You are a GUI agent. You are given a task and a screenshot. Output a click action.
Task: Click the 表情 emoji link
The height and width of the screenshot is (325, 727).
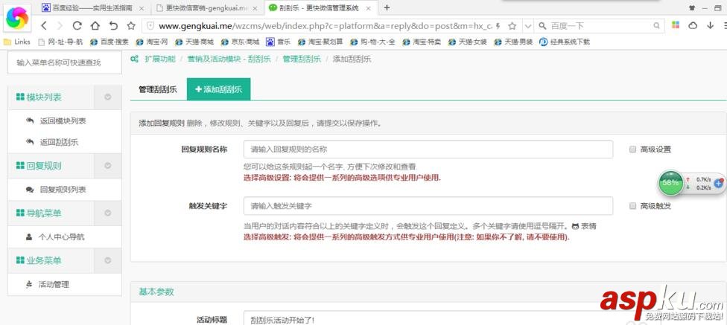coord(584,227)
